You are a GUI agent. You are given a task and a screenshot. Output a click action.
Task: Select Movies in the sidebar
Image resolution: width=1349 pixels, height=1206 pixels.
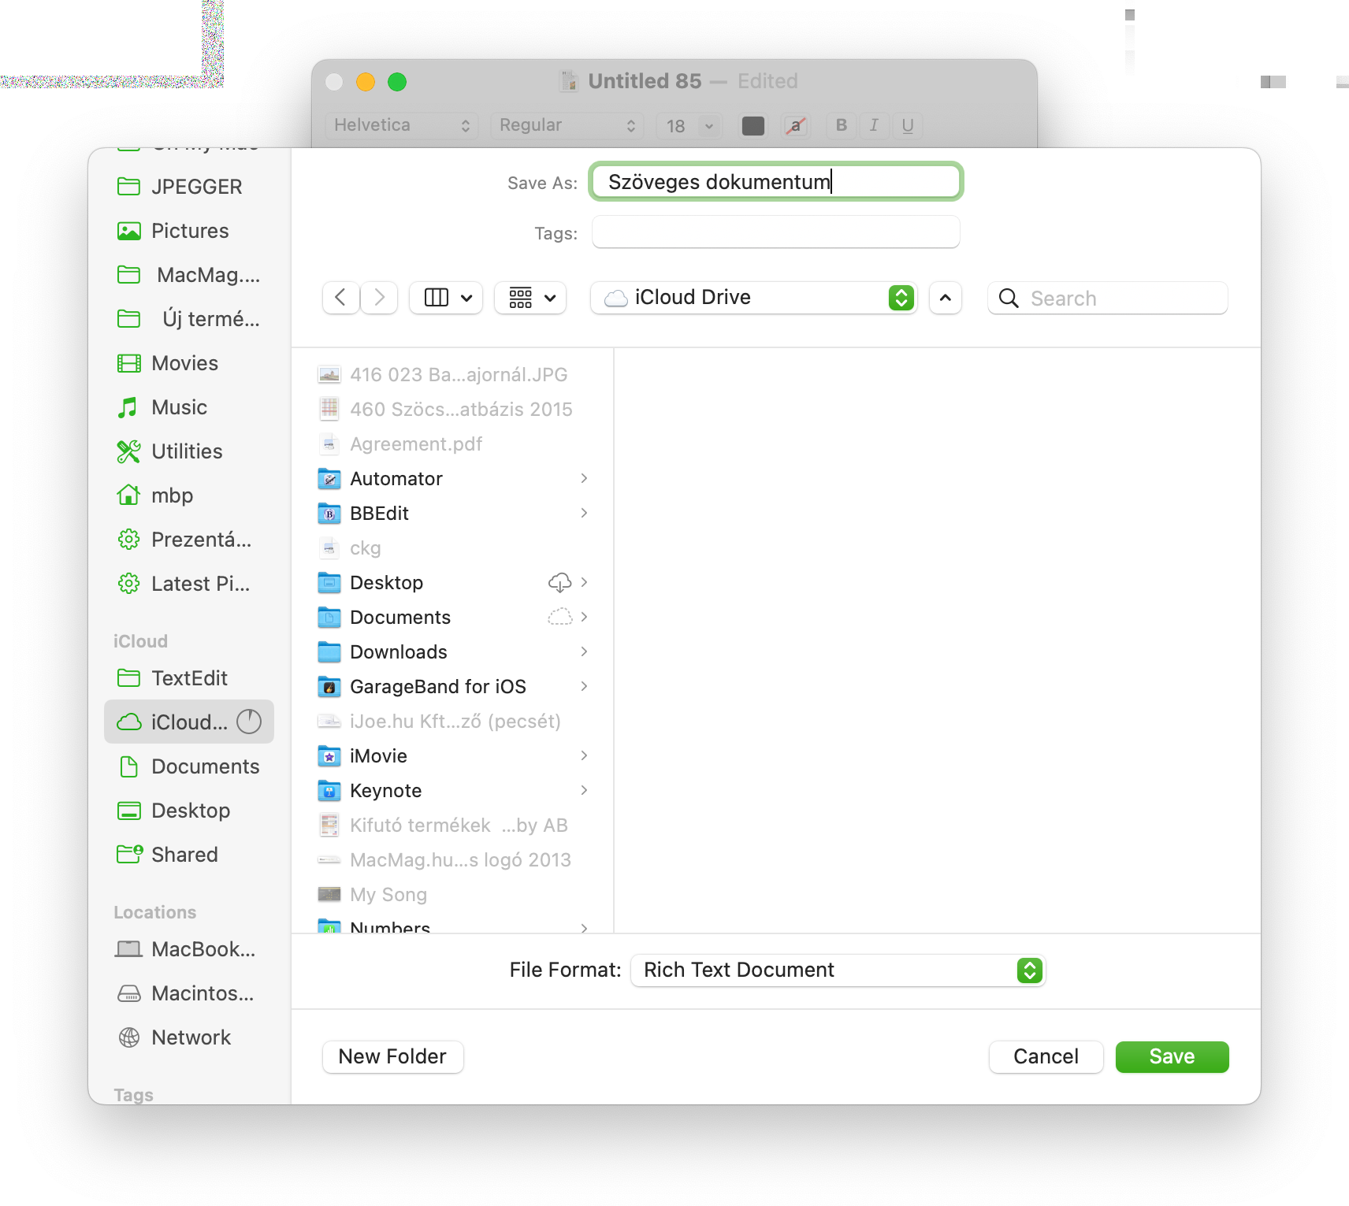[x=189, y=363]
